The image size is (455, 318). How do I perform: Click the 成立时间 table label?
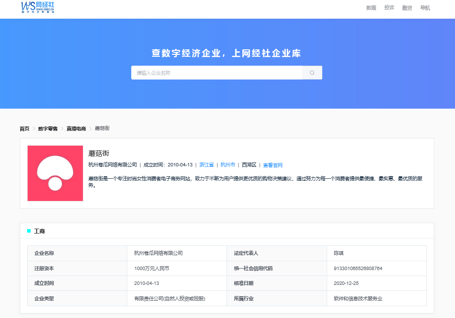coord(77,283)
